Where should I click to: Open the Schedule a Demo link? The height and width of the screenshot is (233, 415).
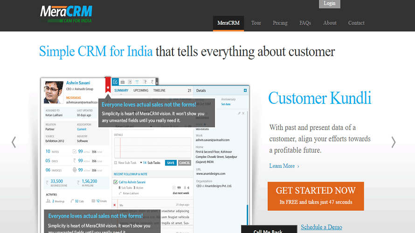(x=321, y=227)
